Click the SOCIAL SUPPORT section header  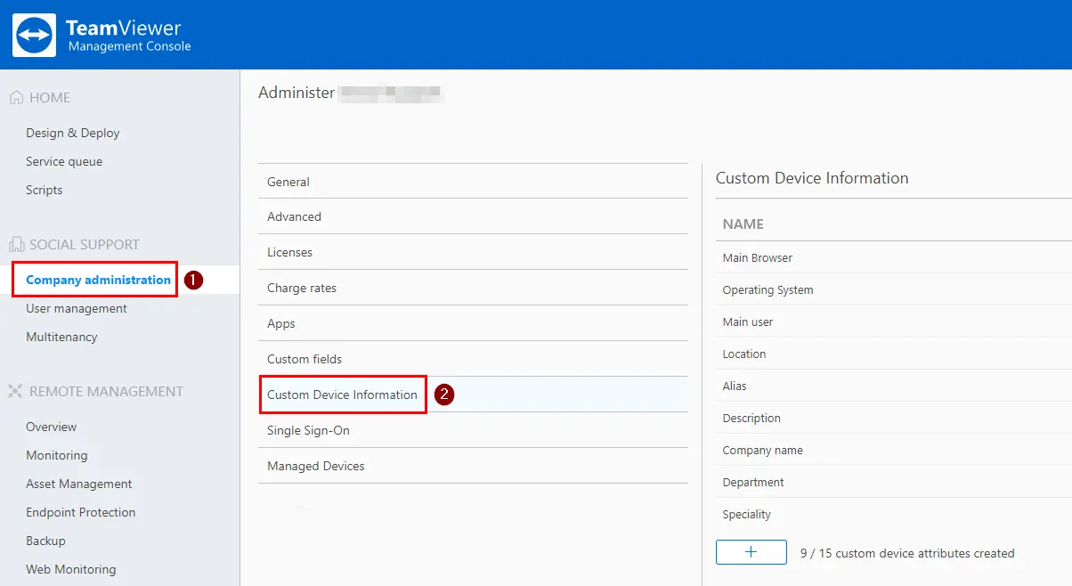coord(85,244)
